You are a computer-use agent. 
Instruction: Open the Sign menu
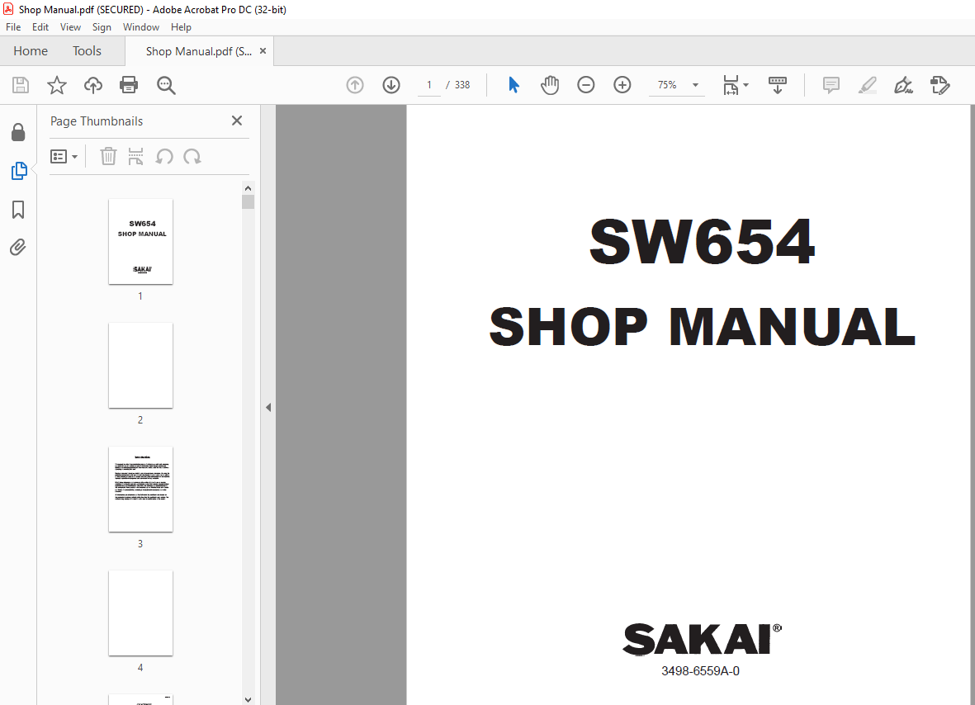102,27
